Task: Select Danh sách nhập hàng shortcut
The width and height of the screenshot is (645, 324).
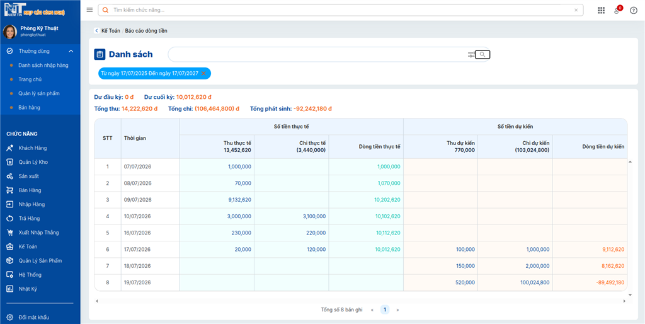Action: [43, 65]
